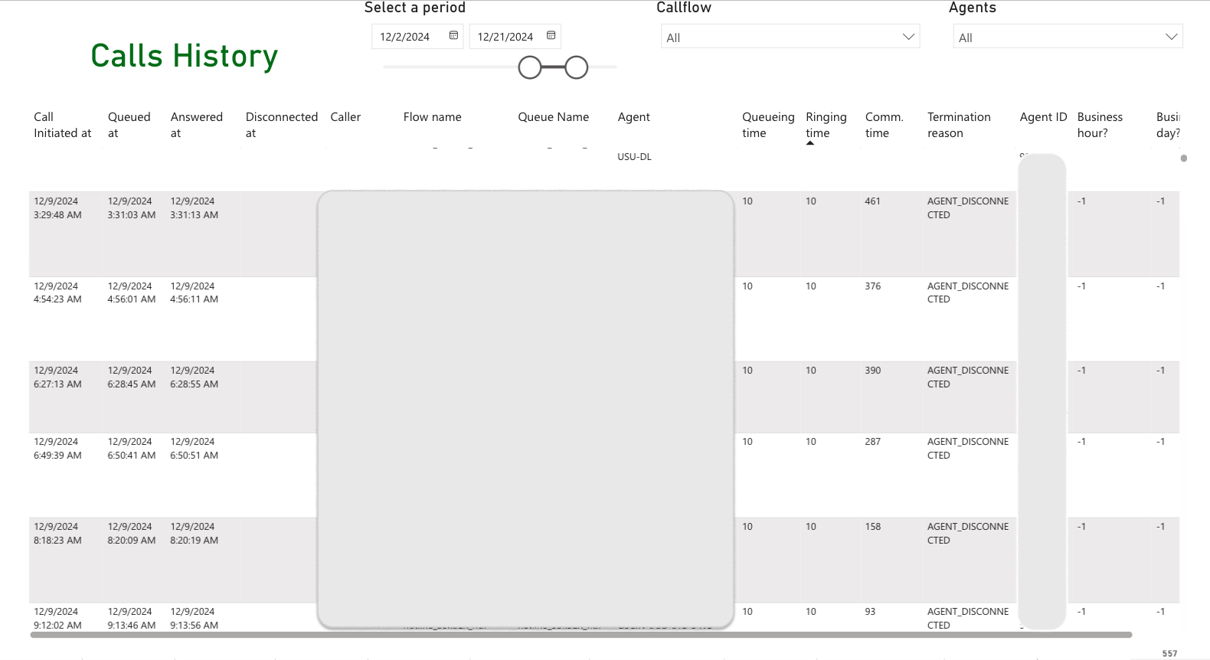The image size is (1210, 660).
Task: Click the 12/2/2024 start date field
Action: coord(405,37)
